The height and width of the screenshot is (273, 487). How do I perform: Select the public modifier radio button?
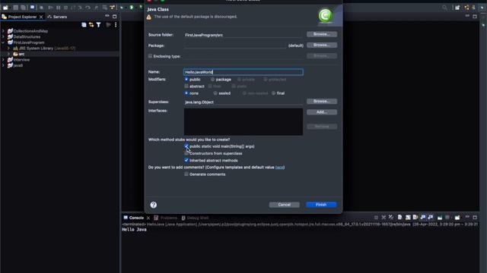pos(186,80)
